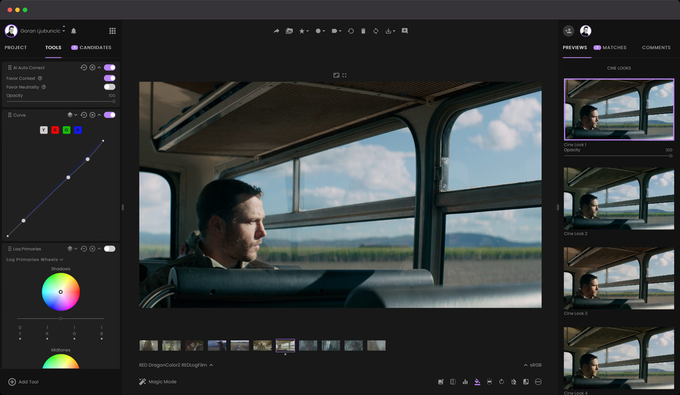Reset the AI Auto Correct tool
This screenshot has height=395, width=680.
83,68
